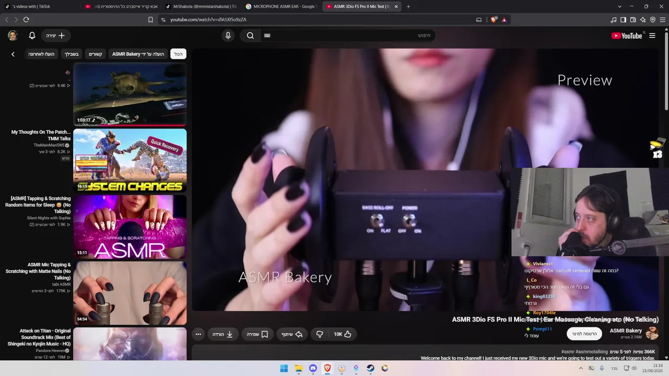Show hidden system tray icons
This screenshot has width=669, height=376.
[x=581, y=368]
